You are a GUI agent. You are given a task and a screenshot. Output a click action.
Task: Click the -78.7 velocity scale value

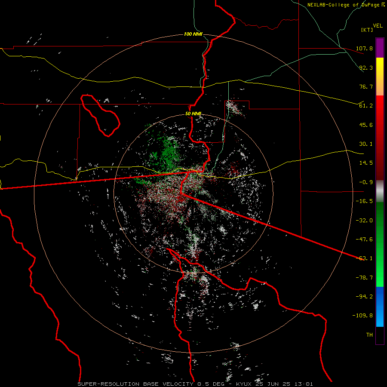coord(364,278)
